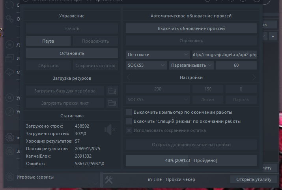Click the pencil circle icon in background sidebar
This screenshot has width=282, height=190.
9,112
